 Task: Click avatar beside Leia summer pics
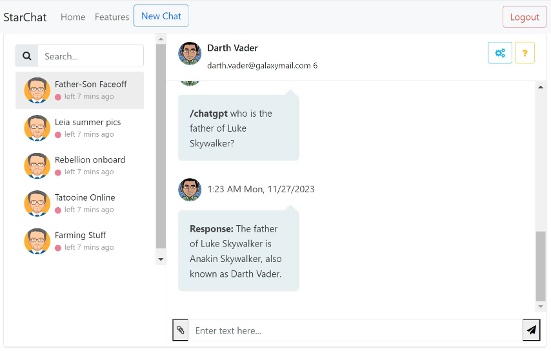(x=37, y=128)
